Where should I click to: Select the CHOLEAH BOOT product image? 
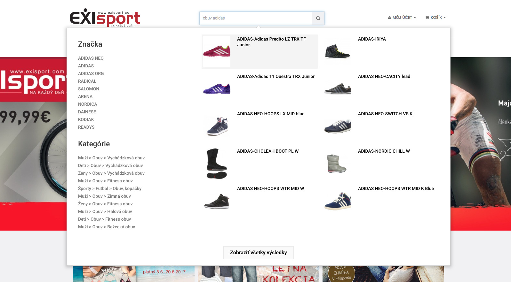217,164
